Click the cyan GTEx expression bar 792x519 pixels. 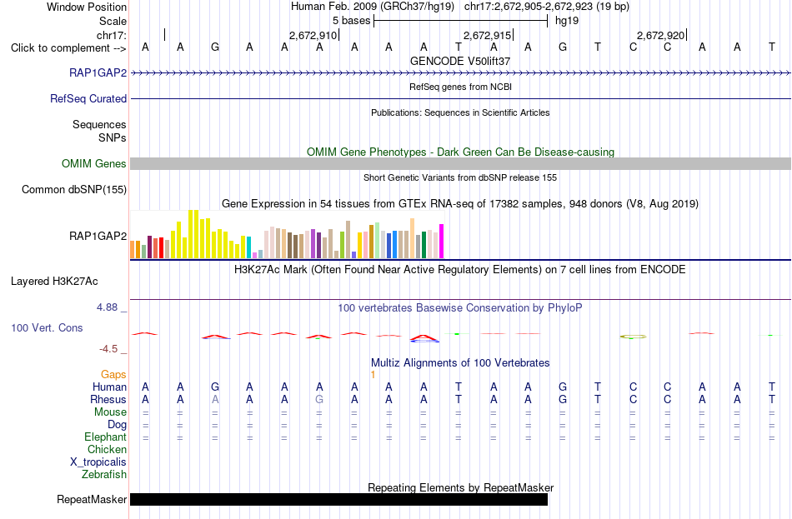pos(249,247)
